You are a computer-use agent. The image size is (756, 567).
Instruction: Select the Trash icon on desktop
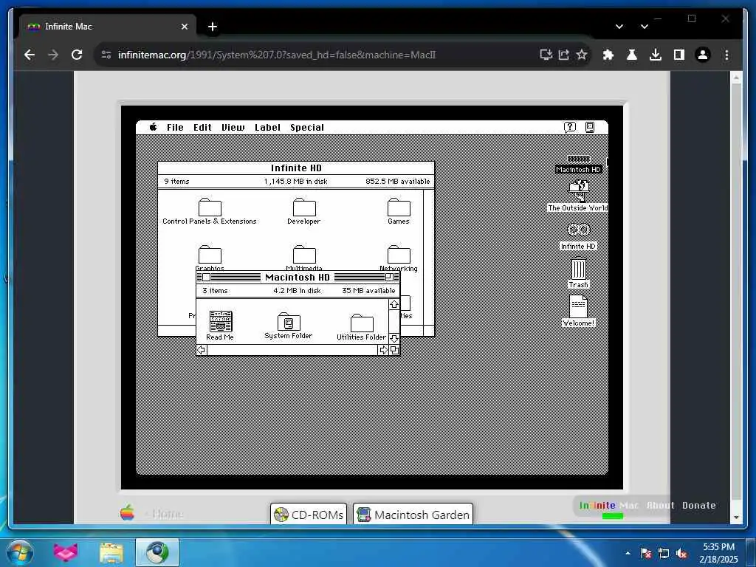click(579, 273)
